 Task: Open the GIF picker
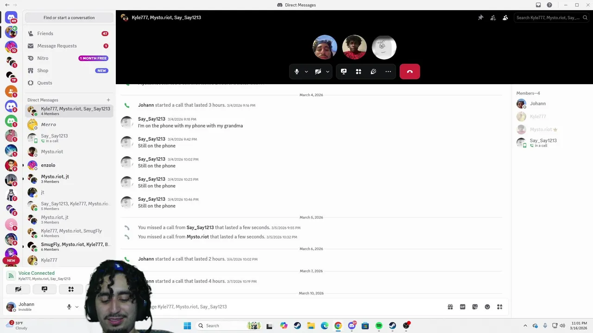(x=462, y=307)
